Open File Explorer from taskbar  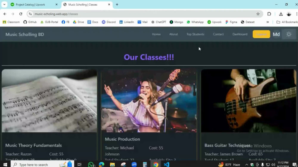point(112,165)
